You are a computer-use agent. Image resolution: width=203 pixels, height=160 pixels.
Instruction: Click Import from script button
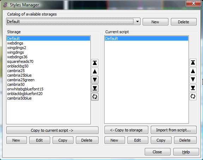[x=173, y=130]
